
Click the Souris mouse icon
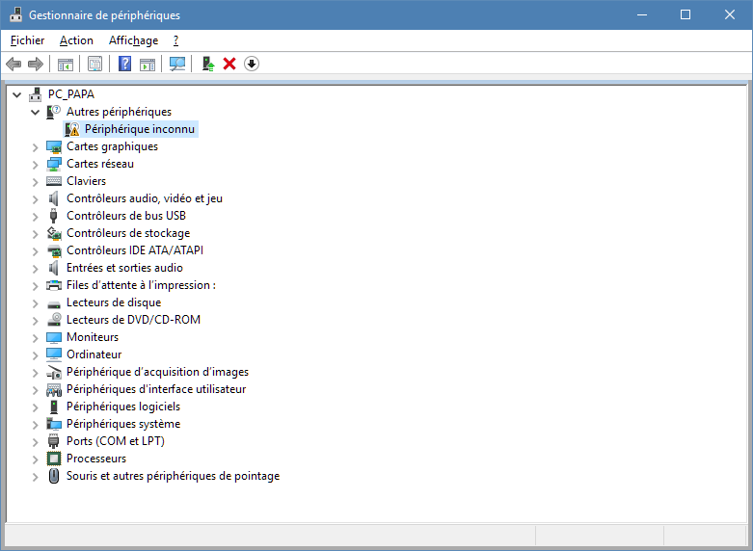click(x=54, y=476)
